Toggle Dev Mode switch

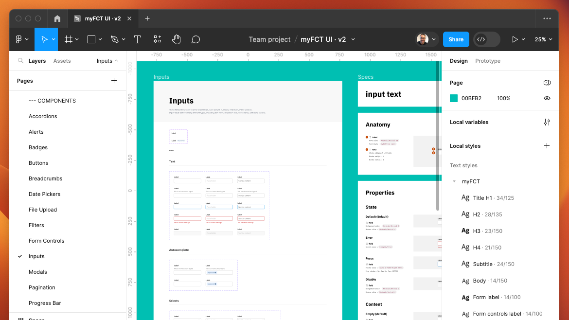pyautogui.click(x=487, y=39)
